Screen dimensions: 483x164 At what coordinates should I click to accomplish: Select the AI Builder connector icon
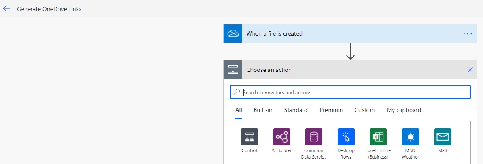282,137
